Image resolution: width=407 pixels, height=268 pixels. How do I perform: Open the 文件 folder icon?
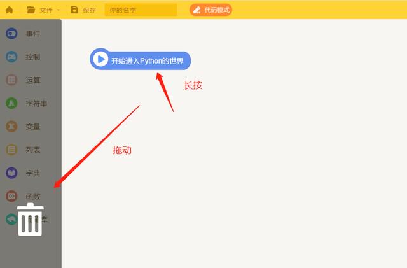click(31, 10)
